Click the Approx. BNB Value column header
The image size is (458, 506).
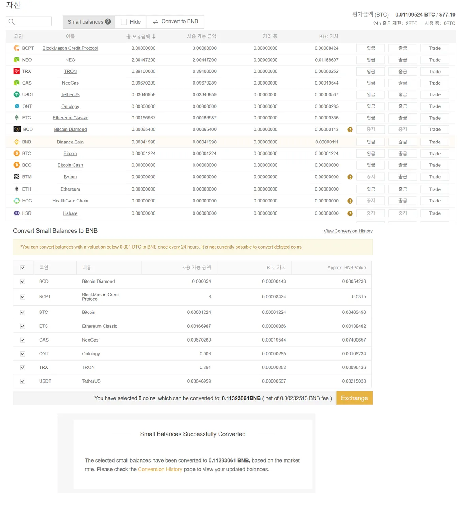(x=347, y=268)
